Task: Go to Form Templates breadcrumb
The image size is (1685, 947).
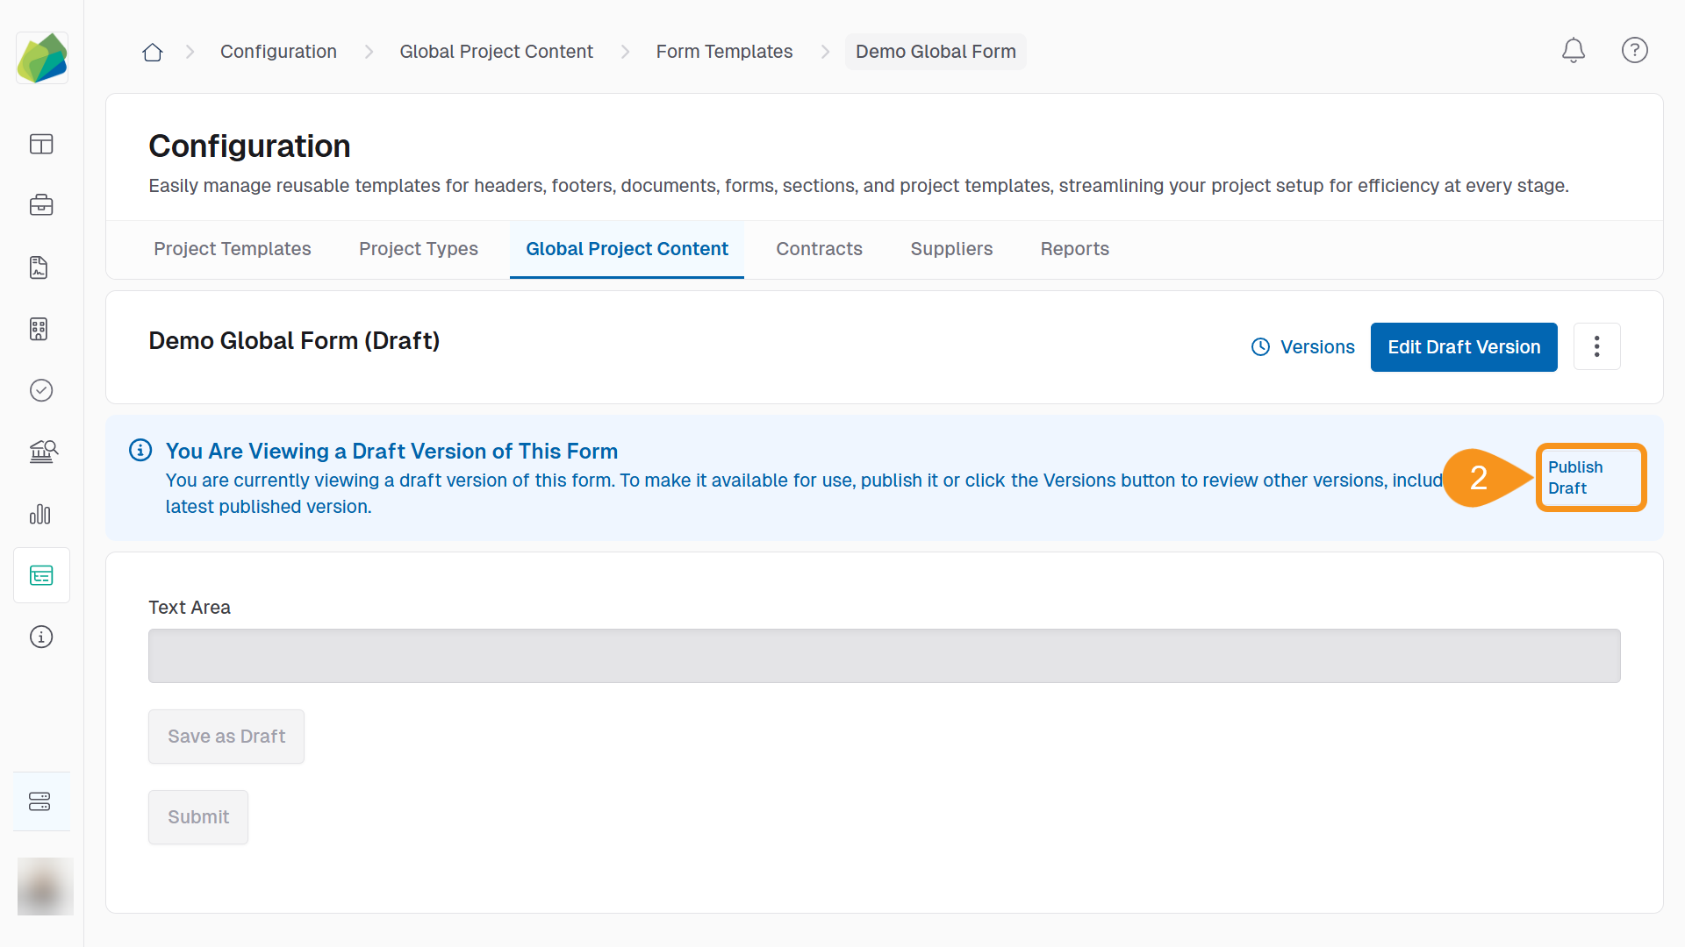Action: click(724, 52)
